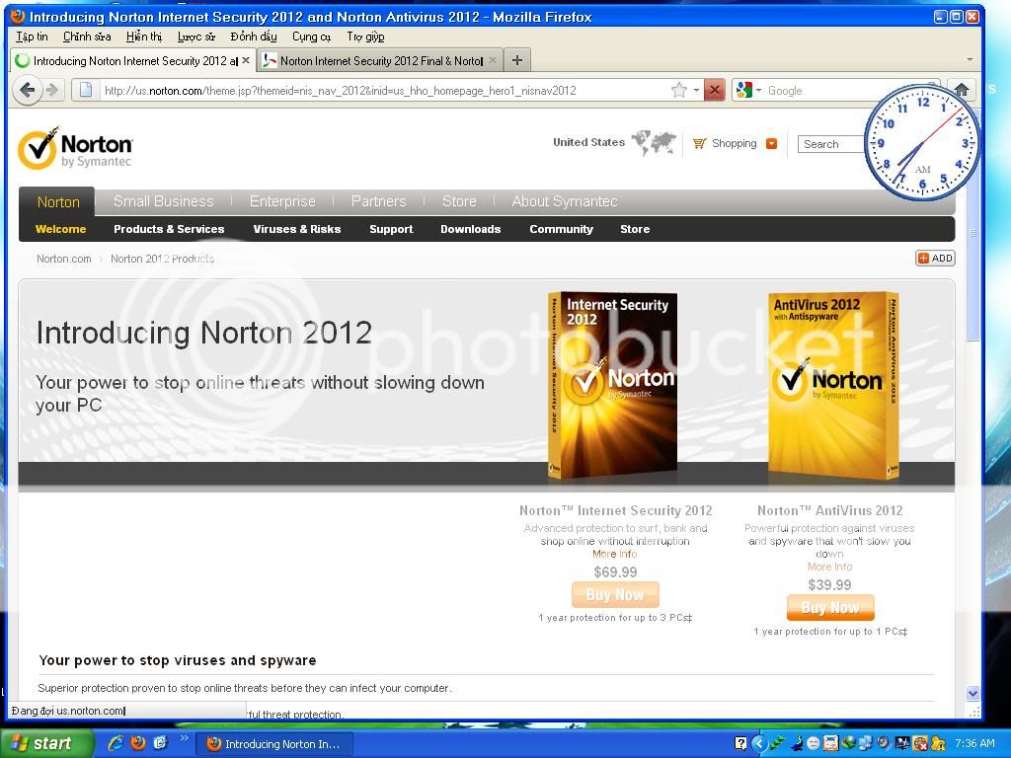Click the Firefox taskbar window button
Viewport: 1011px width, 758px height.
click(x=274, y=744)
